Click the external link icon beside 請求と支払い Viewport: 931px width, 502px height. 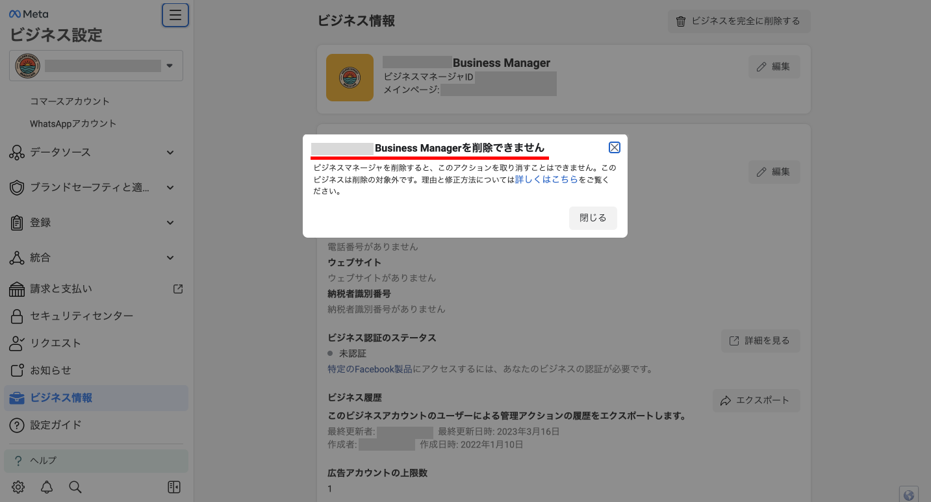(x=178, y=289)
